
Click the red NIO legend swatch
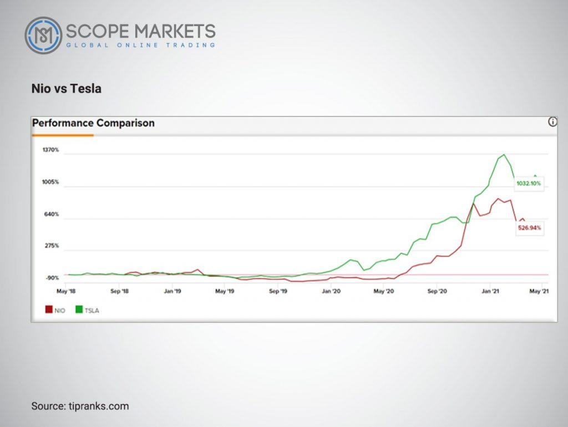[x=49, y=309]
